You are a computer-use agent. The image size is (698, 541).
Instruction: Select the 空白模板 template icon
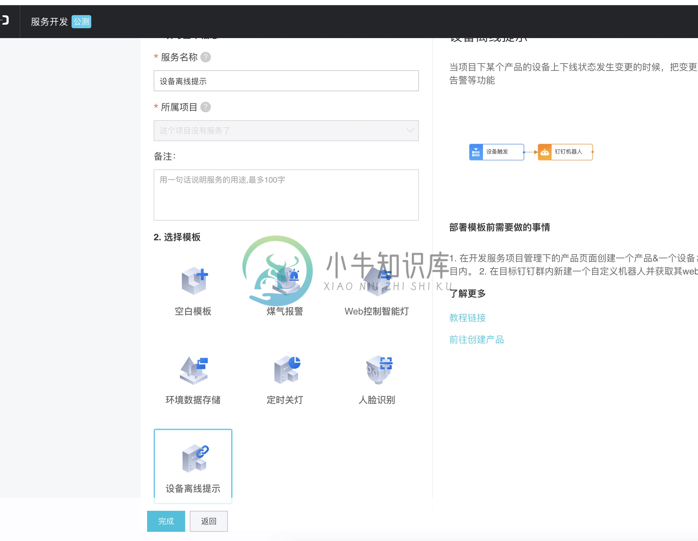pyautogui.click(x=195, y=281)
